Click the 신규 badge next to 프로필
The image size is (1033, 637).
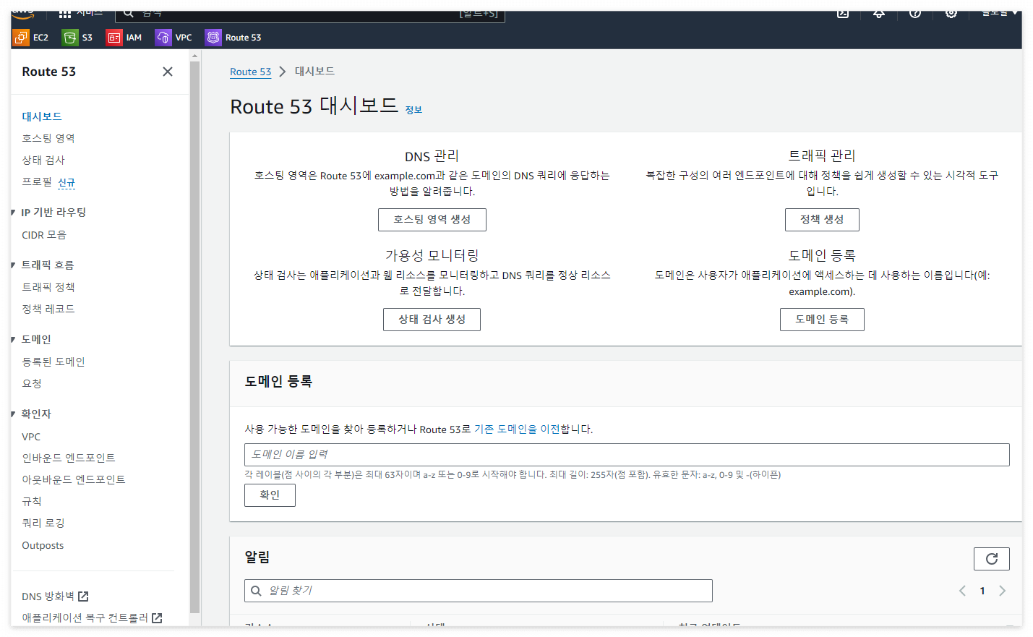pos(67,182)
